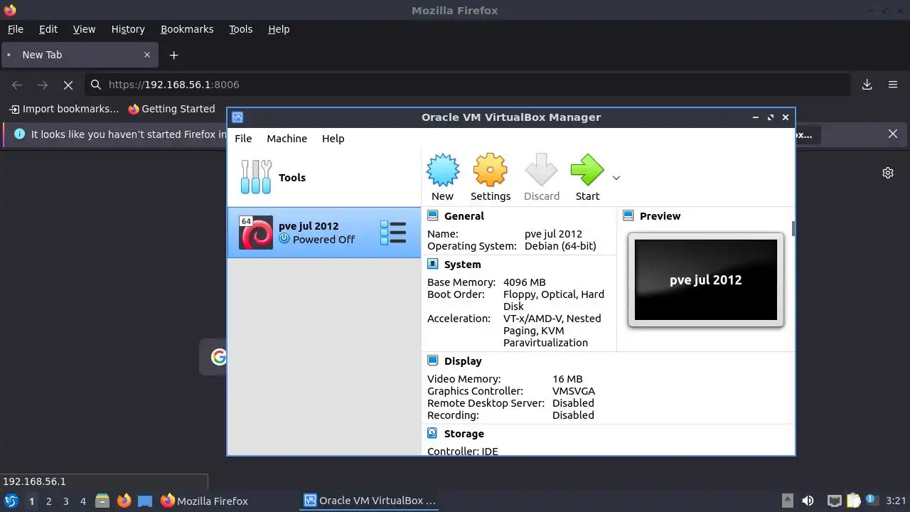Click the Preview section icon

click(628, 215)
